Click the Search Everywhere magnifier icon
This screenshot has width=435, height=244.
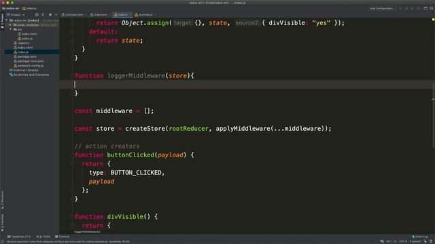tap(432, 8)
